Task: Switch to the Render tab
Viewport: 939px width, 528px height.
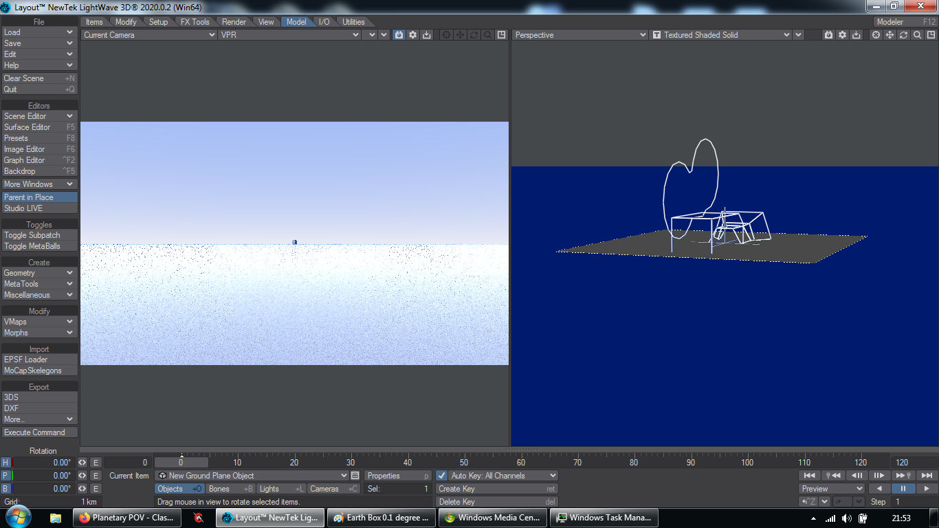Action: (234, 22)
